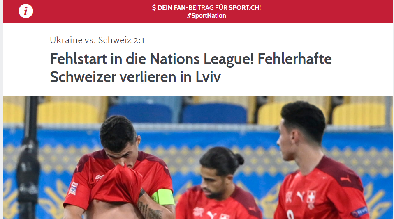Click the Nations League sleeve patch on the left player
The width and height of the screenshot is (394, 219).
[73, 188]
